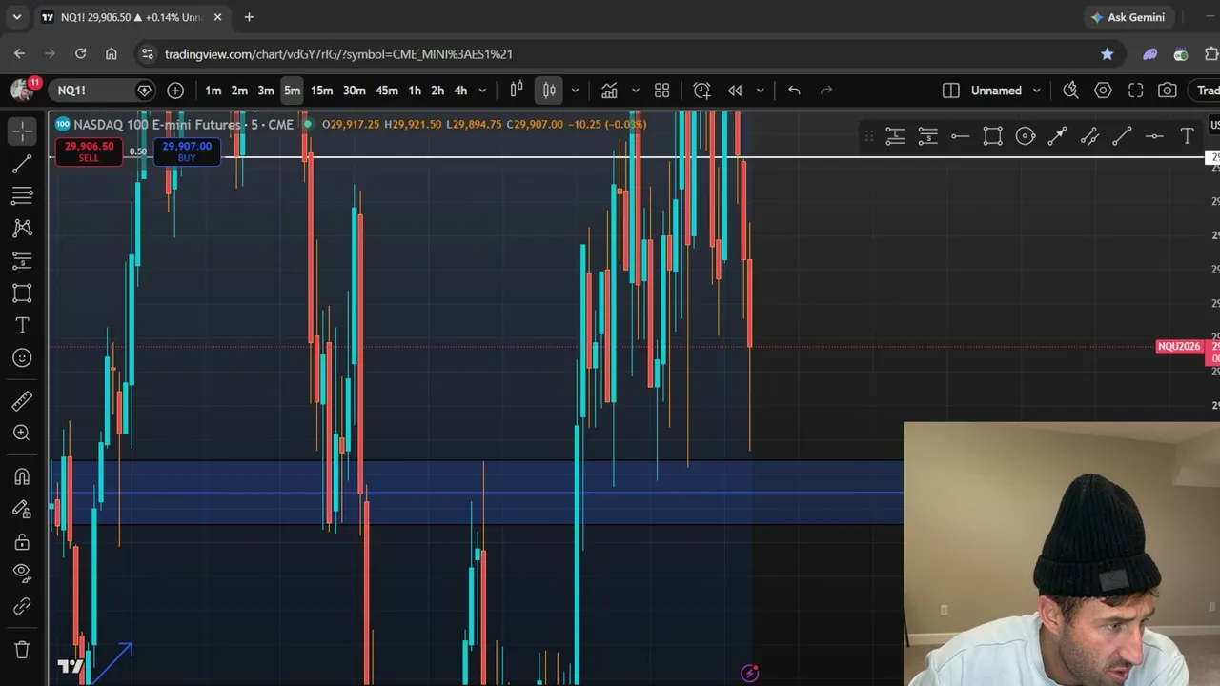The width and height of the screenshot is (1220, 686).
Task: Open the drawings sync link icon
Action: coord(22,606)
